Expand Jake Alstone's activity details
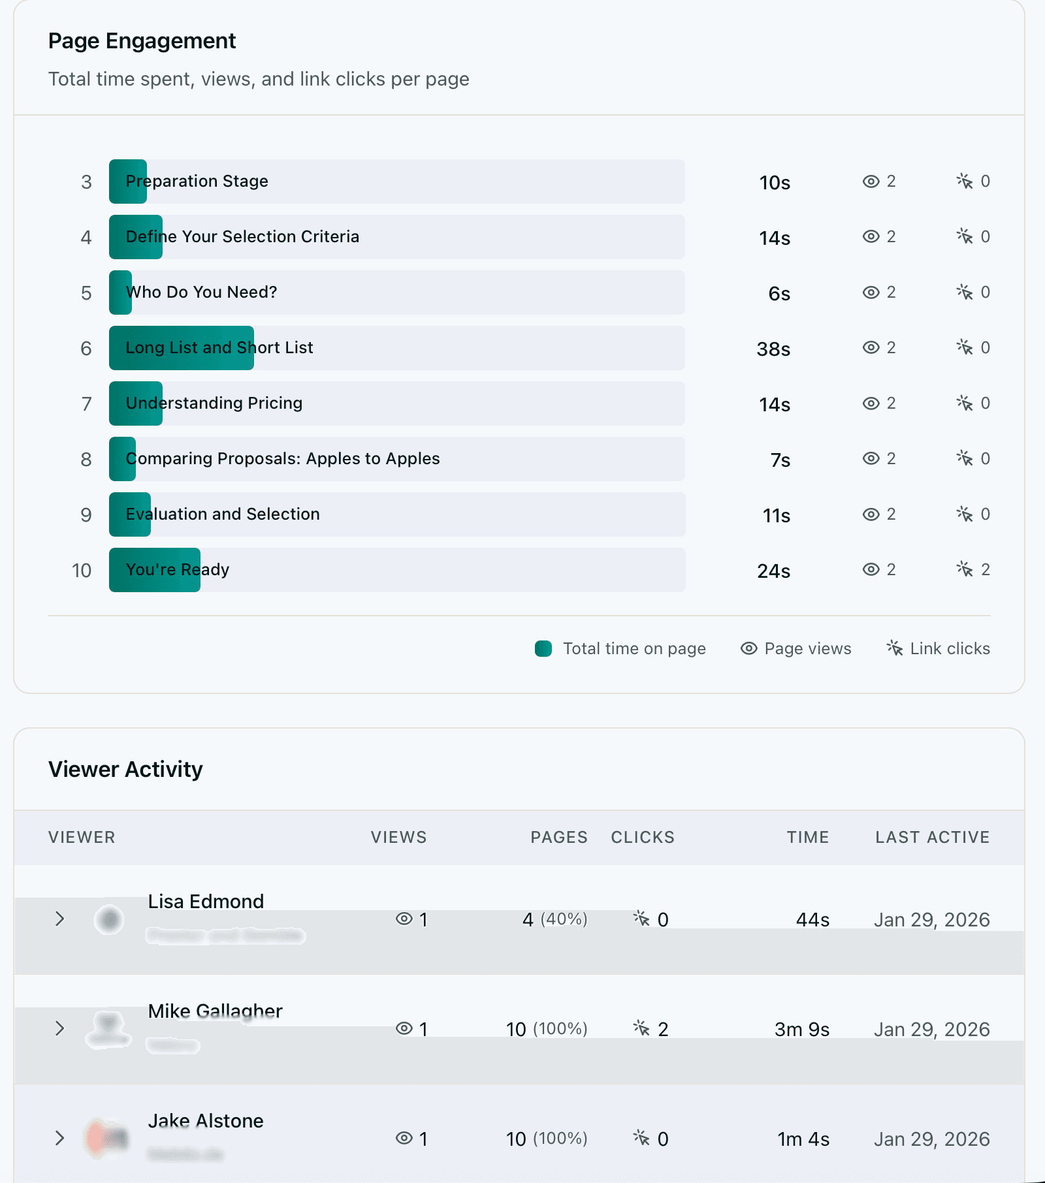Image resolution: width=1045 pixels, height=1183 pixels. pos(61,1138)
